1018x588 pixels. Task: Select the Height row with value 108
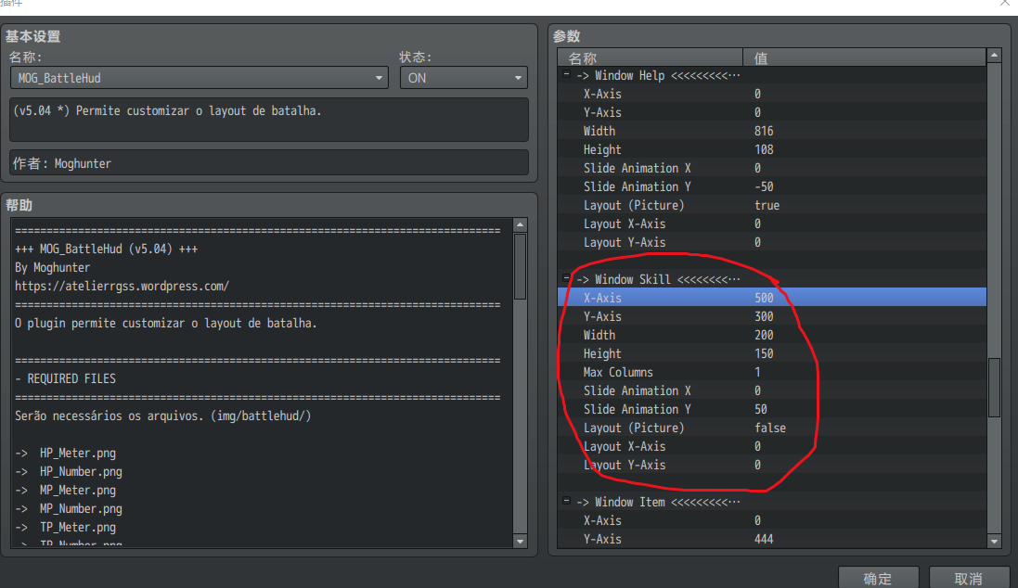(x=772, y=149)
